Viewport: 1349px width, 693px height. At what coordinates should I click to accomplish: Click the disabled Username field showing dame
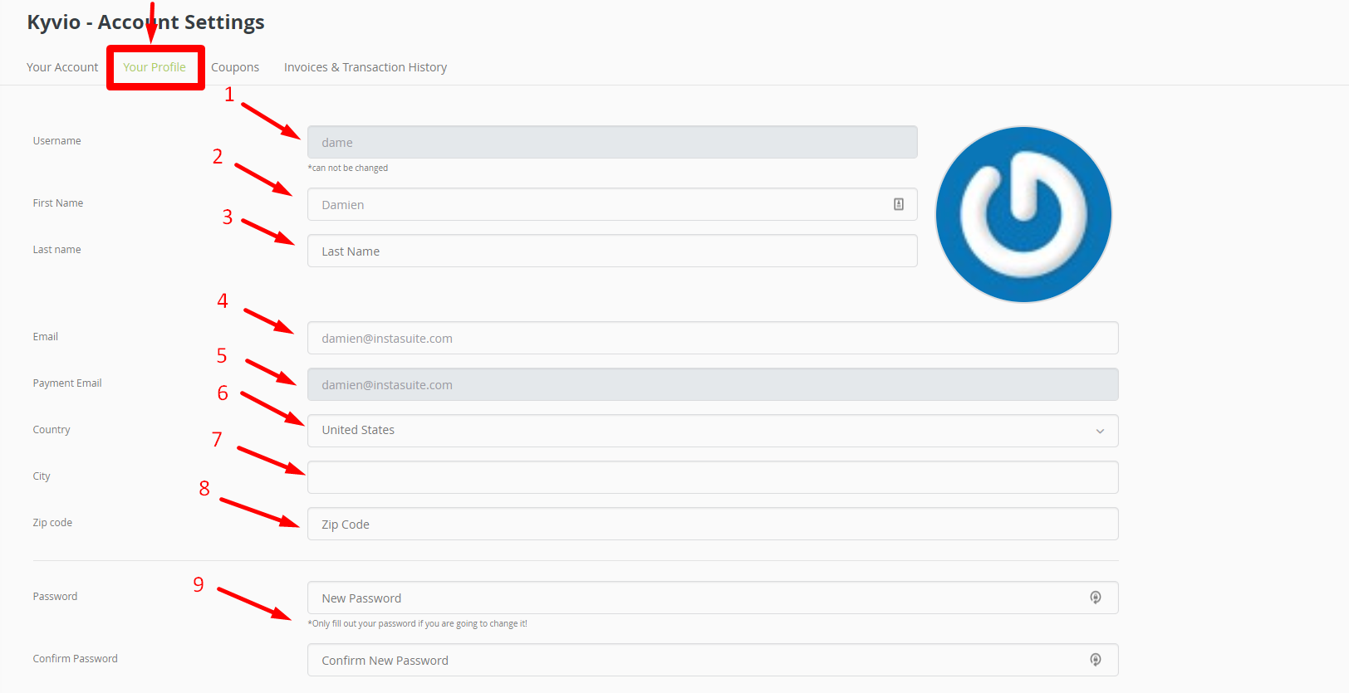click(612, 142)
